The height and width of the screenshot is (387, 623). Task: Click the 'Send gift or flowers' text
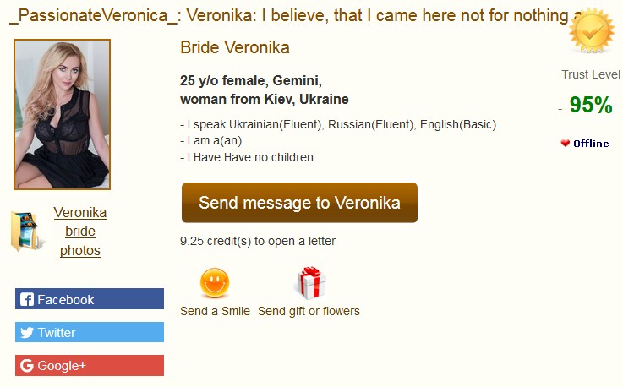tap(309, 311)
